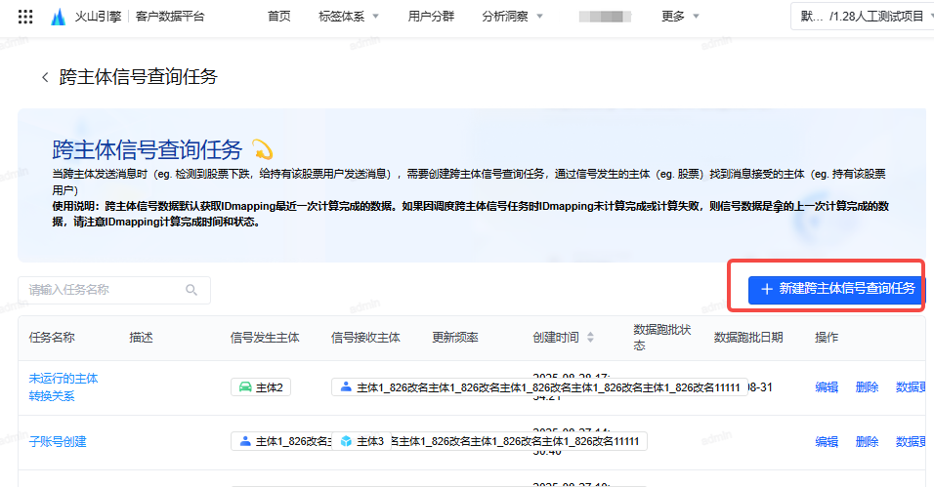This screenshot has width=934, height=487.
Task: Open task 未运行的主体转换关系
Action: [x=64, y=387]
